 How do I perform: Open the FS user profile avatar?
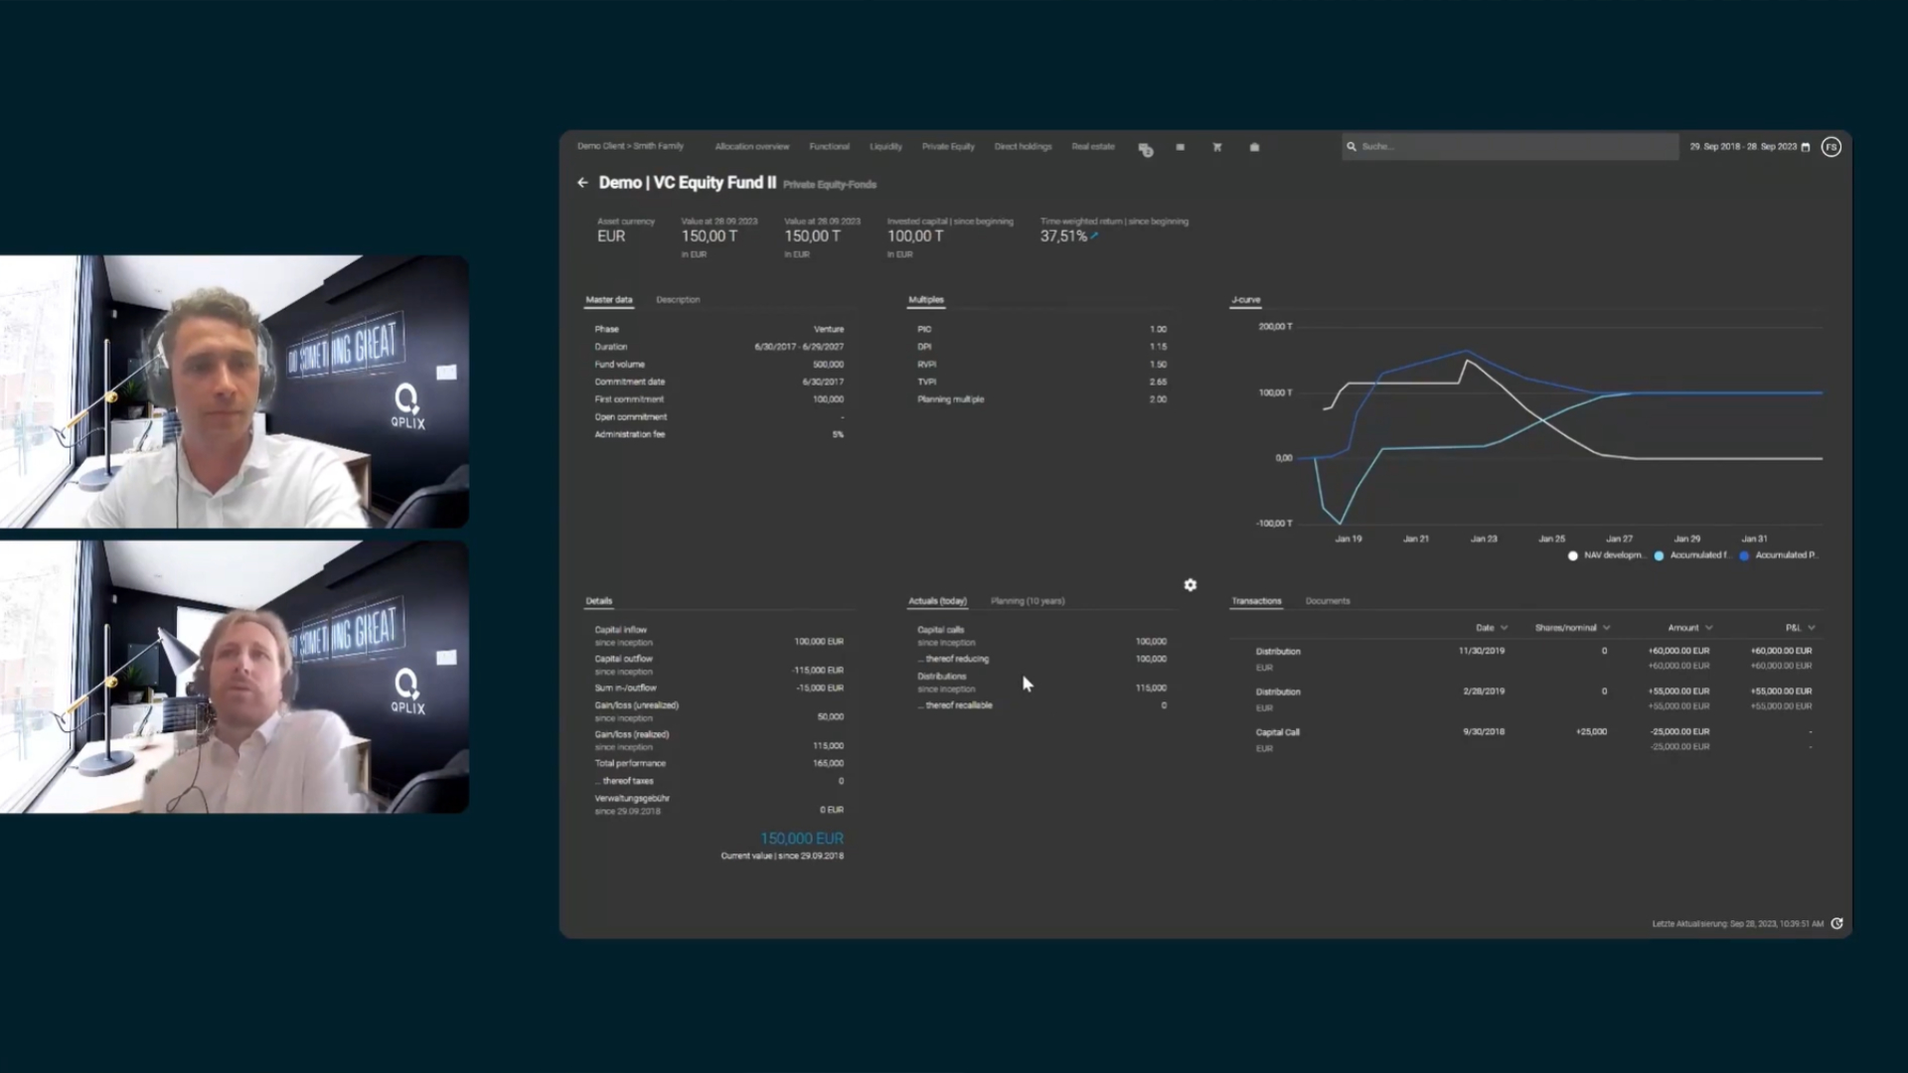click(x=1831, y=147)
